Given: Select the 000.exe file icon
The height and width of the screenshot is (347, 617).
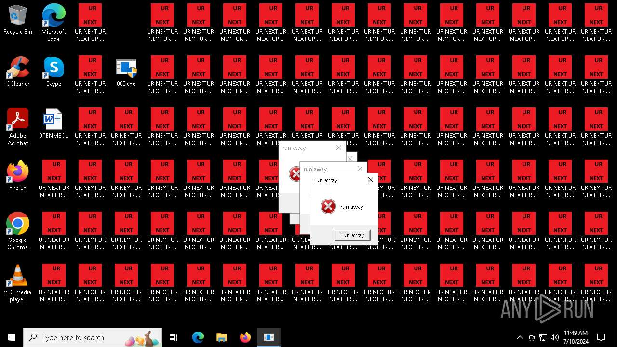Looking at the screenshot, I should pyautogui.click(x=126, y=72).
